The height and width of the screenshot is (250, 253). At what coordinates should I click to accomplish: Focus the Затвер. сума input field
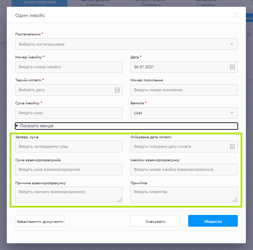[x=69, y=147]
